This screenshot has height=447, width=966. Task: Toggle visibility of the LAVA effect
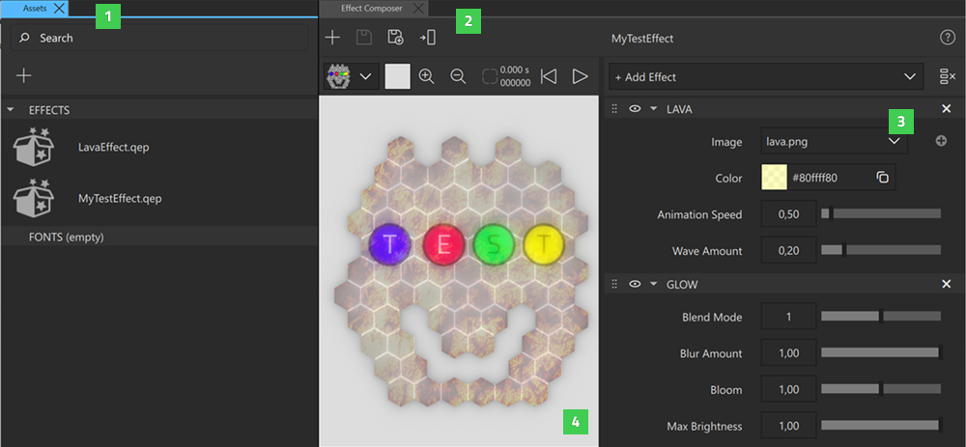coord(635,109)
